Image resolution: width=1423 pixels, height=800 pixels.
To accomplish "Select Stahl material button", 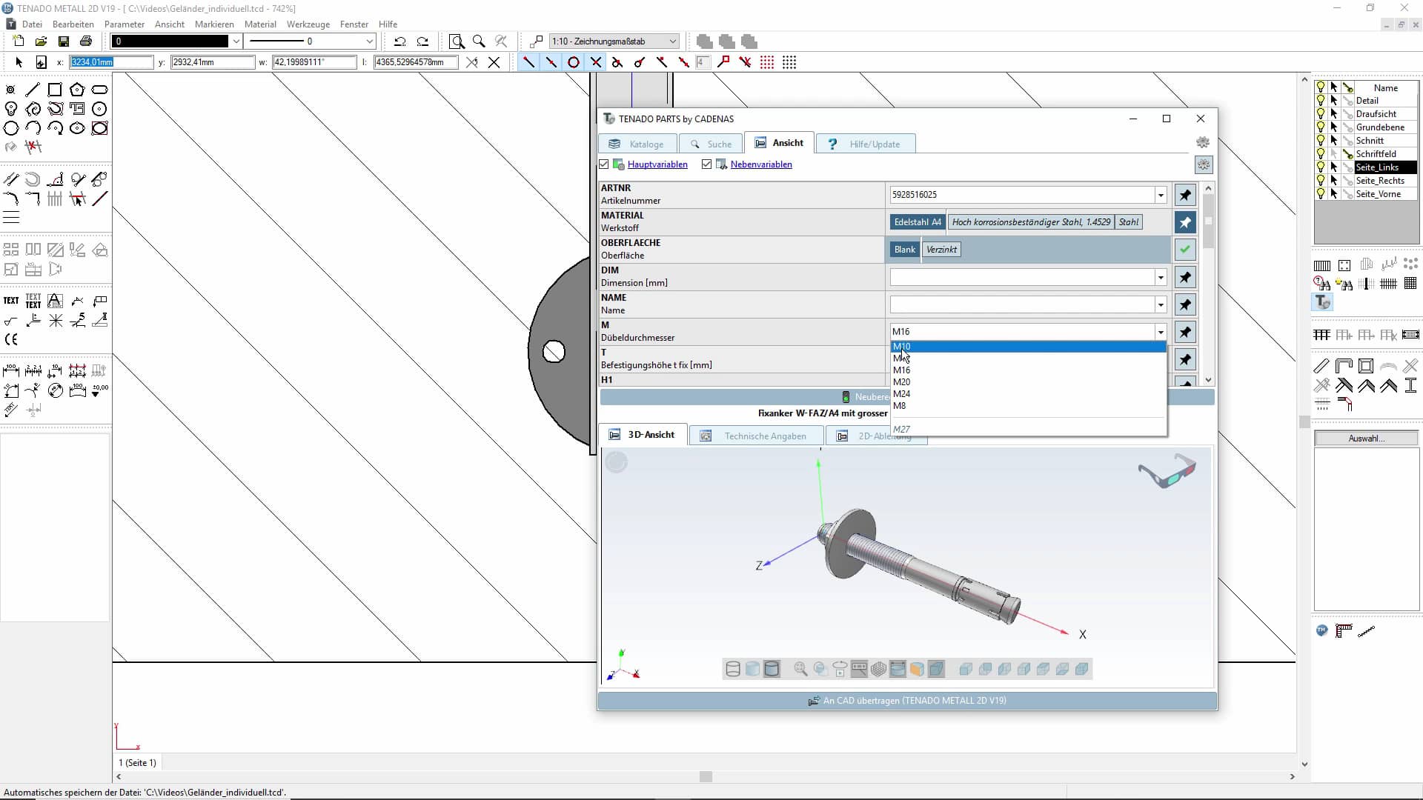I will pyautogui.click(x=1129, y=222).
